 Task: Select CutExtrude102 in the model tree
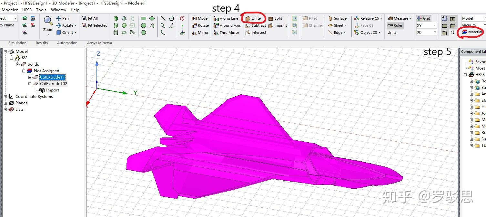click(54, 84)
